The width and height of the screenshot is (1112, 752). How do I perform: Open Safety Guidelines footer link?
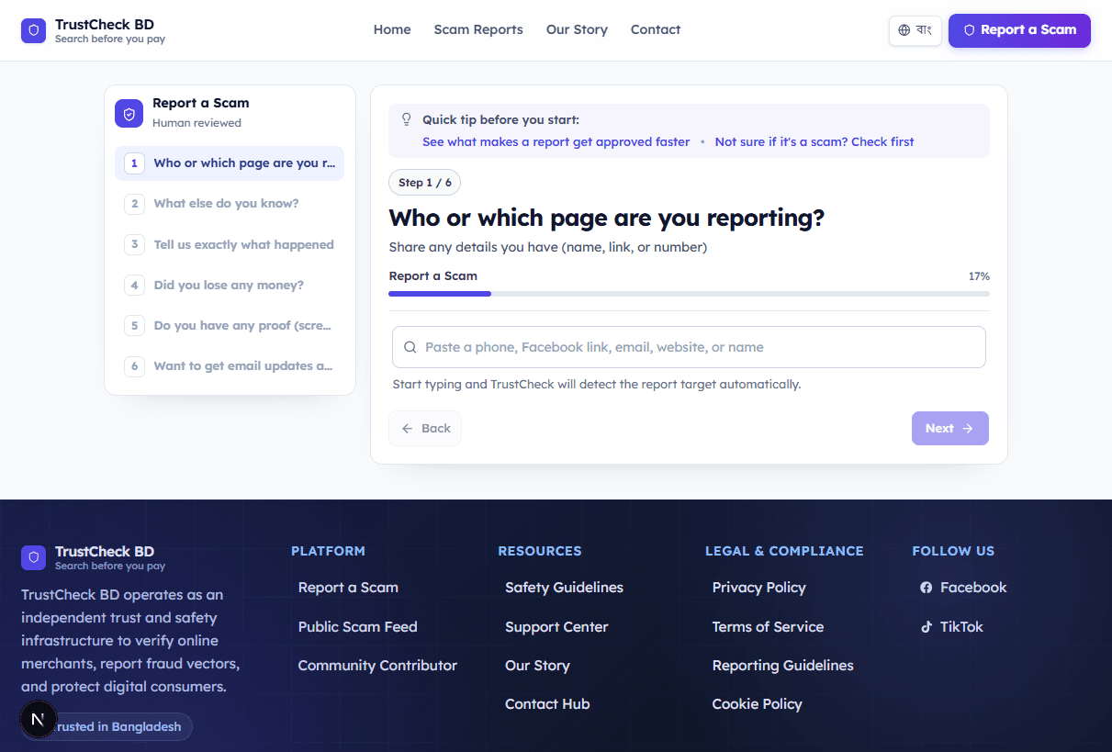click(564, 588)
